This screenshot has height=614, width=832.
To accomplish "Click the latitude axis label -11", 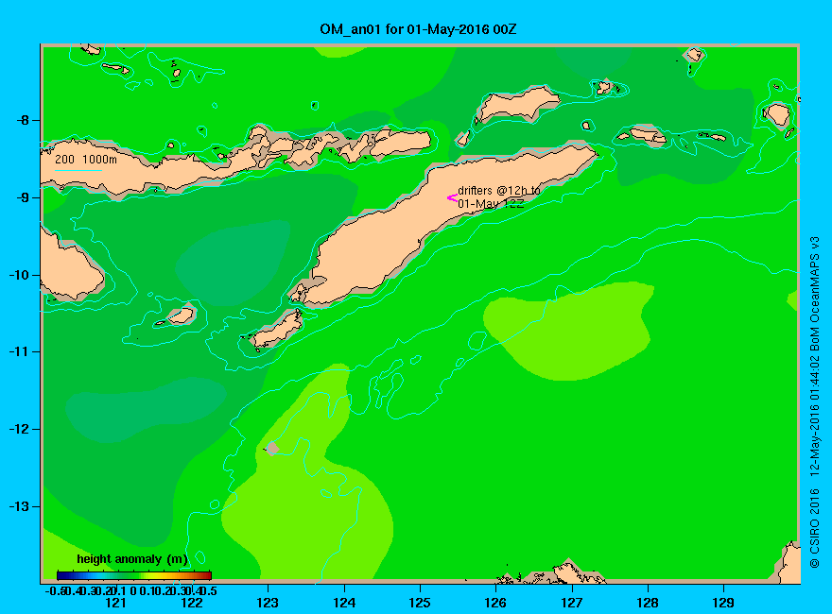I will pyautogui.click(x=19, y=351).
